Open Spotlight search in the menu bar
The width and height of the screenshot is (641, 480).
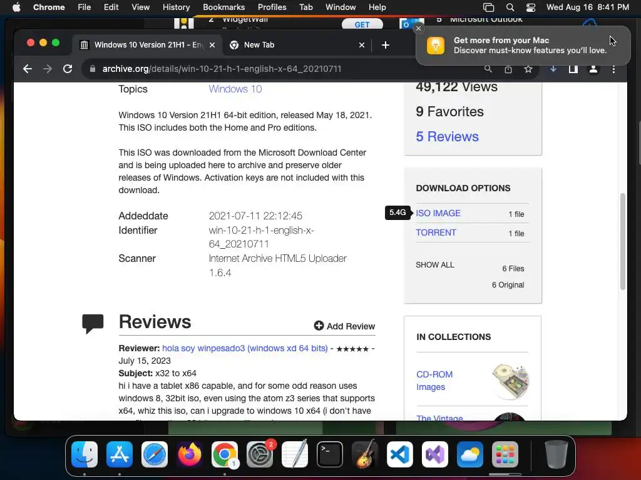[x=510, y=7]
